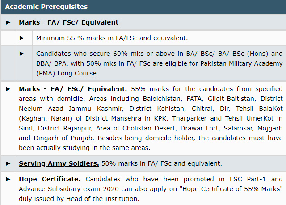Click arrow beside 60% mks BA/BSc candidates

pyautogui.click(x=22, y=54)
